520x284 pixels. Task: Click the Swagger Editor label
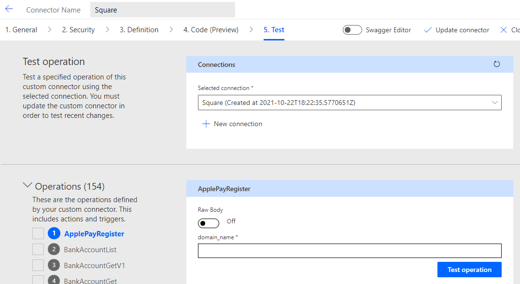point(388,30)
